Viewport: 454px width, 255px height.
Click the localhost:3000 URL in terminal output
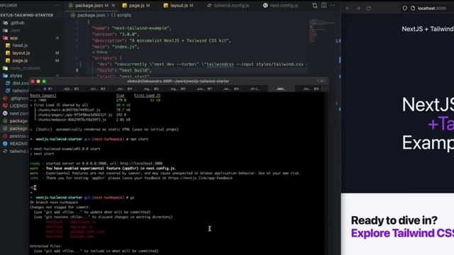pyautogui.click(x=141, y=164)
